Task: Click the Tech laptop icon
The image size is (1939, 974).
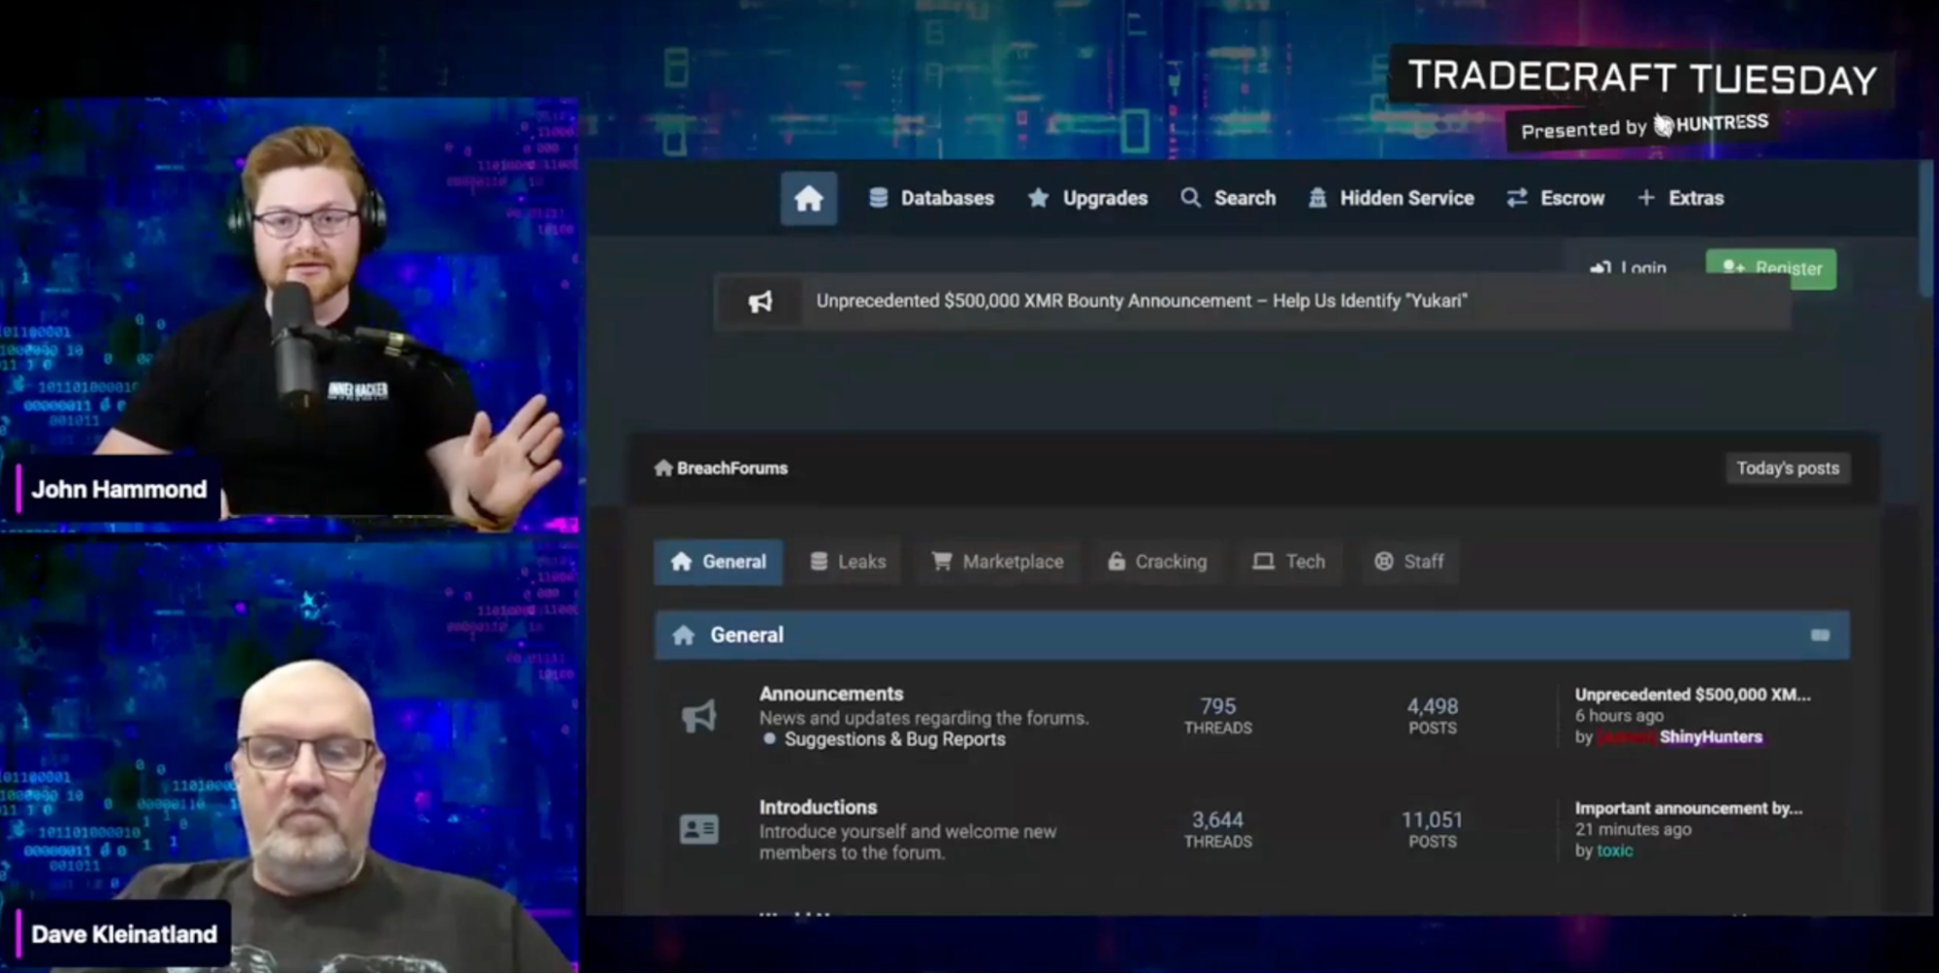Action: click(1263, 563)
